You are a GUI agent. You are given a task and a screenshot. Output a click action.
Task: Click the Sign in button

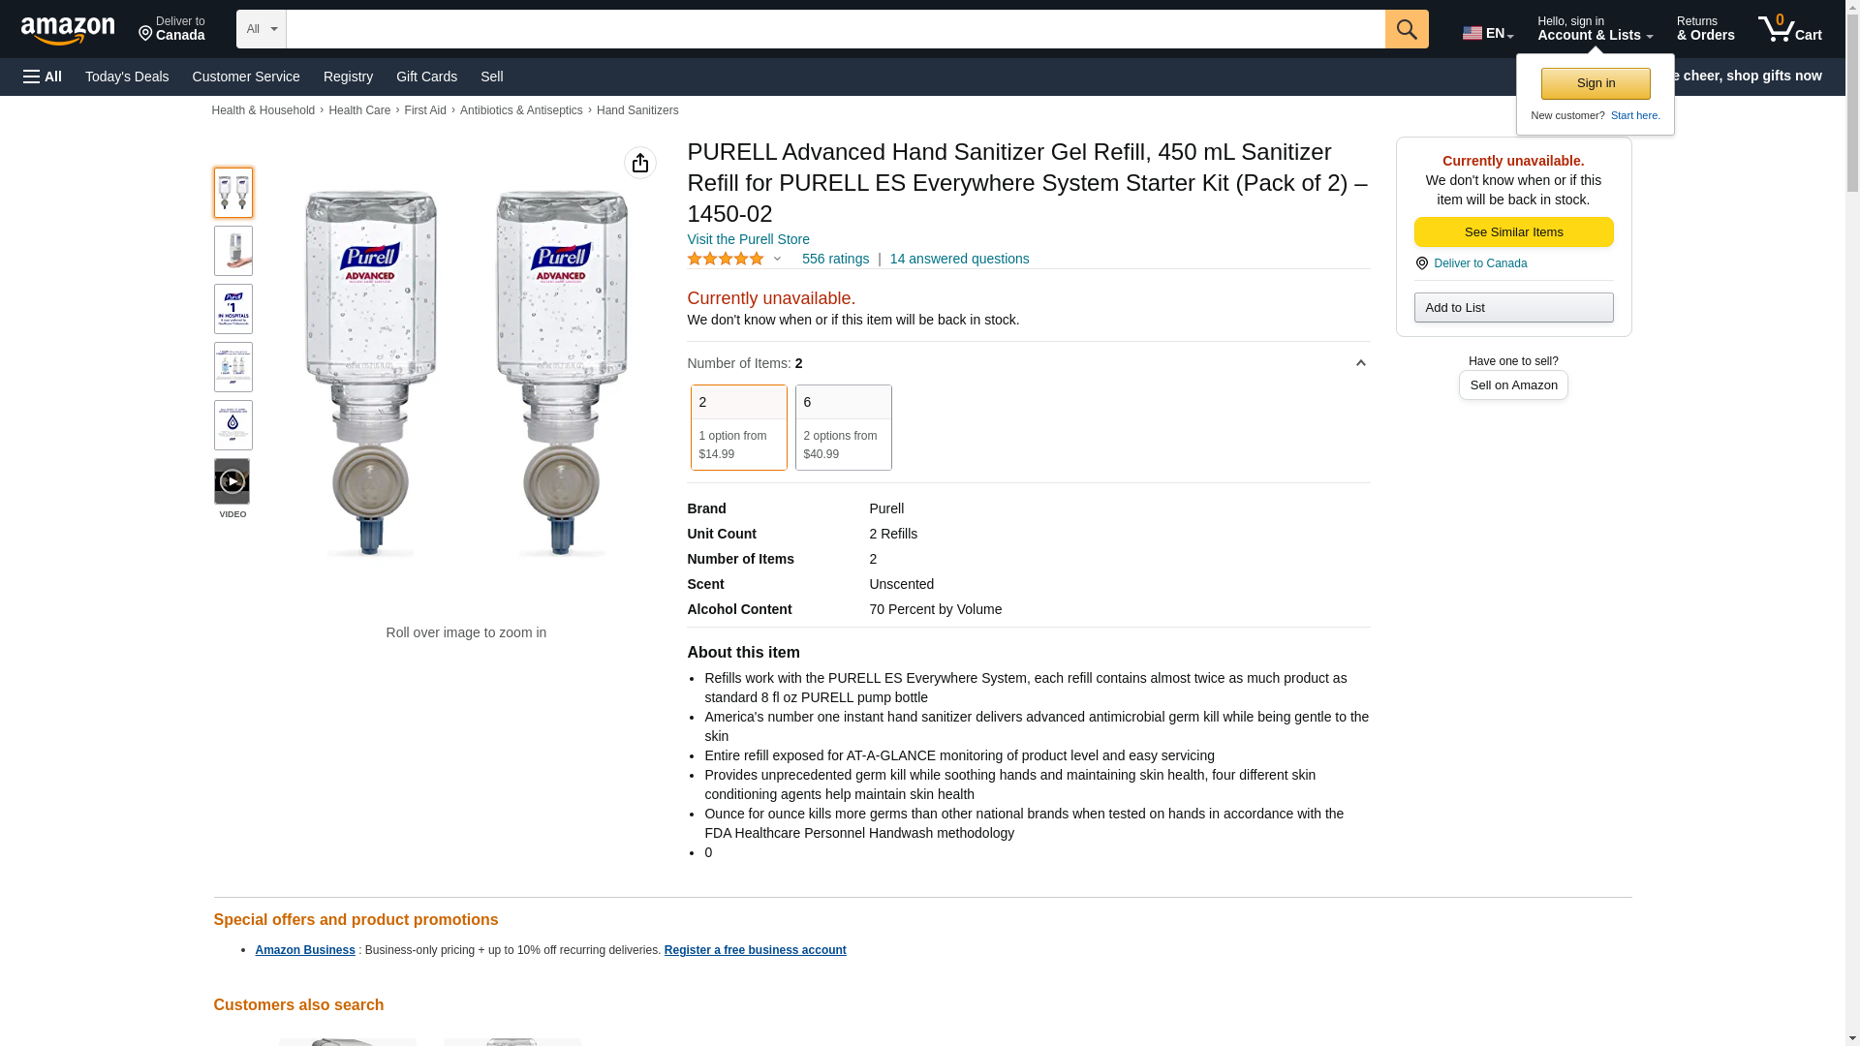1596,83
